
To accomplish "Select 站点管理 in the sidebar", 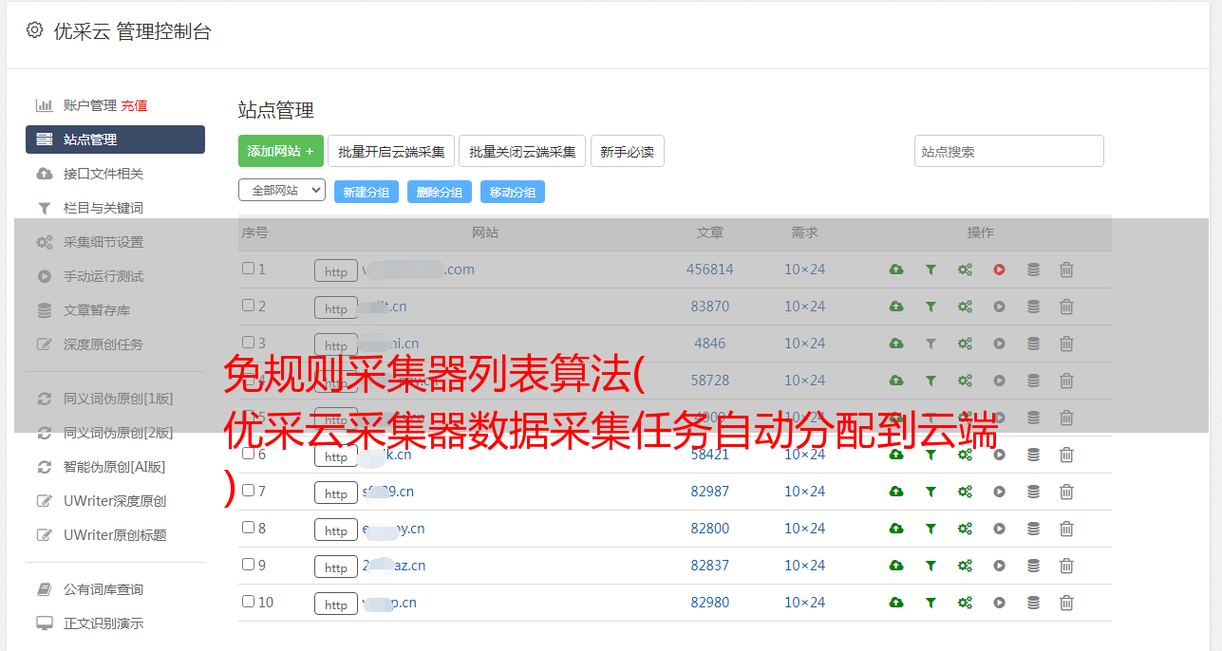I will click(x=115, y=139).
